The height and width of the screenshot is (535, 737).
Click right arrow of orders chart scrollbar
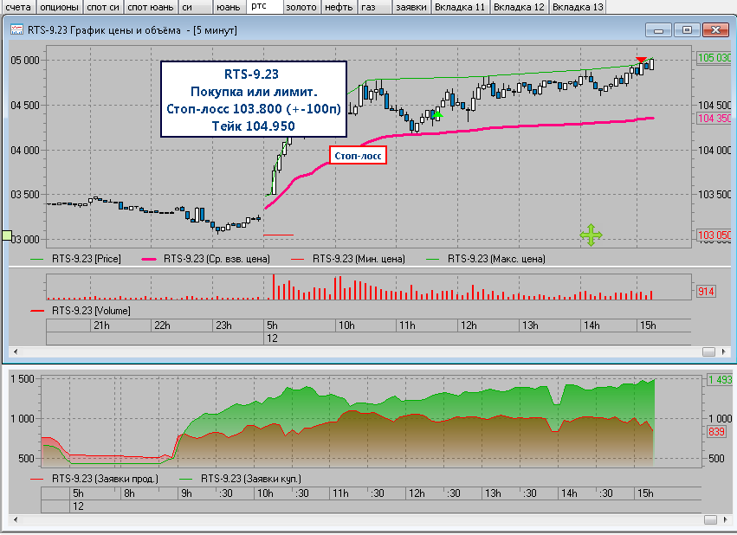(x=723, y=519)
